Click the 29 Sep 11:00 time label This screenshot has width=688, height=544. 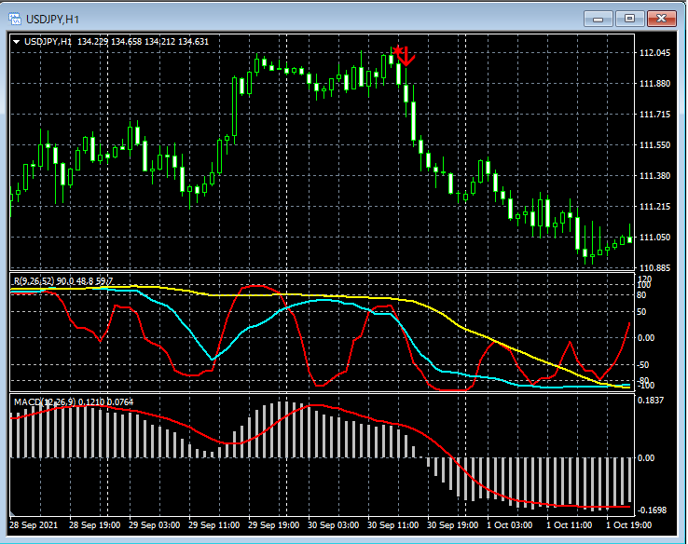[214, 525]
